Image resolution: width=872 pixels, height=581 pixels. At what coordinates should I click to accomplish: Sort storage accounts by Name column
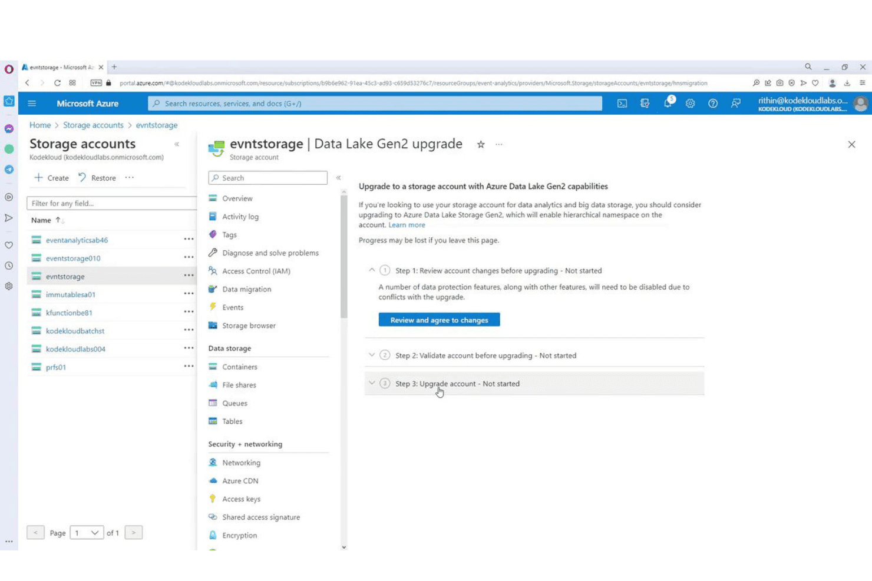(x=47, y=220)
